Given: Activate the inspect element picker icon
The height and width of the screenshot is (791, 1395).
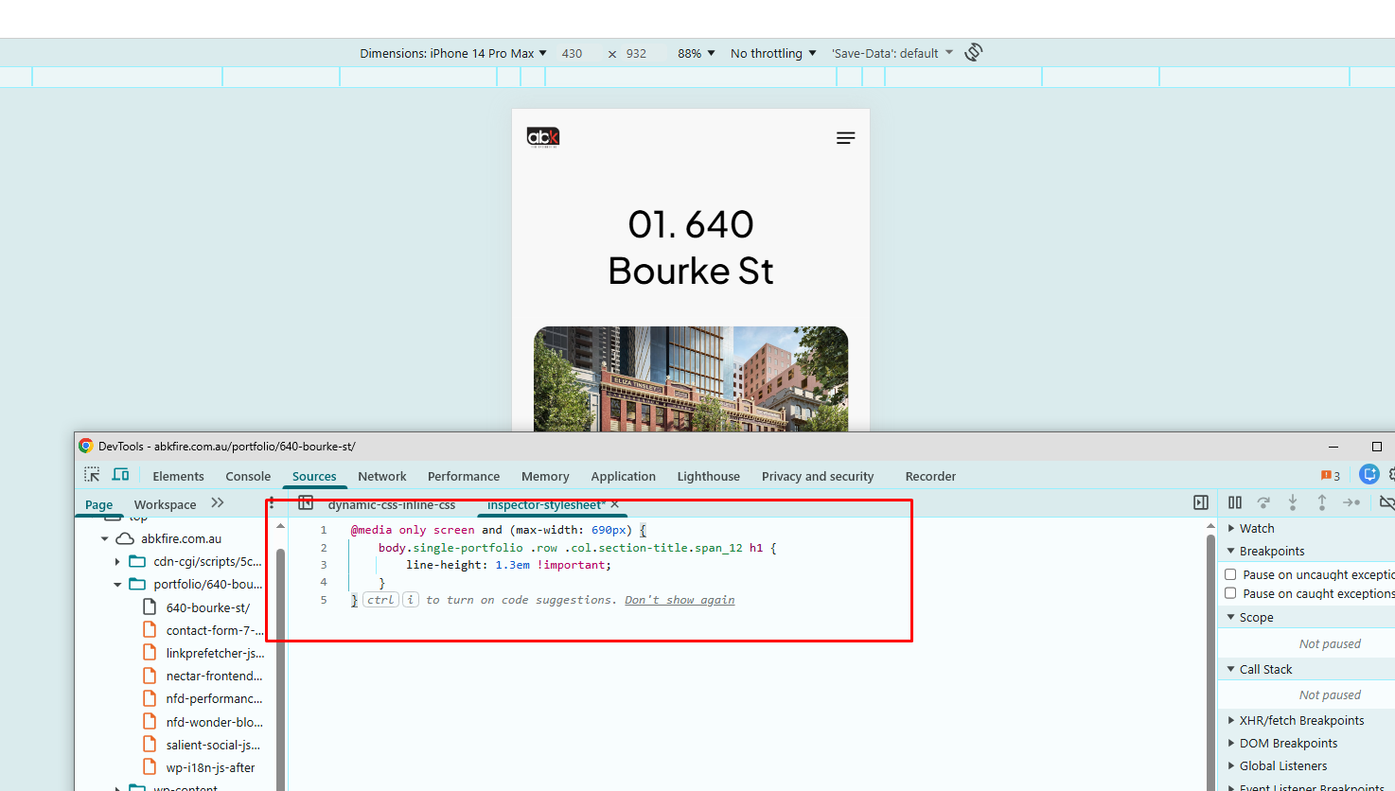Looking at the screenshot, I should click(92, 475).
